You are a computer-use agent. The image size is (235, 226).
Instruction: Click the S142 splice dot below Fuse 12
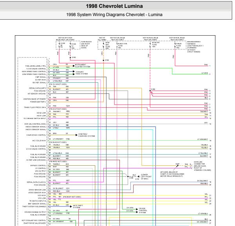coord(70,58)
